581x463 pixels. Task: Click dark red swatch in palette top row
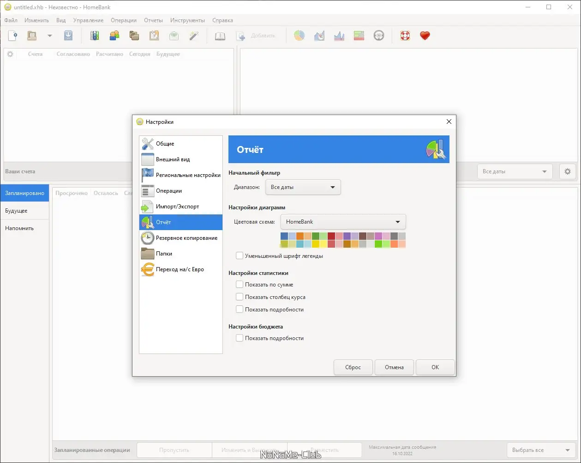[331, 236]
